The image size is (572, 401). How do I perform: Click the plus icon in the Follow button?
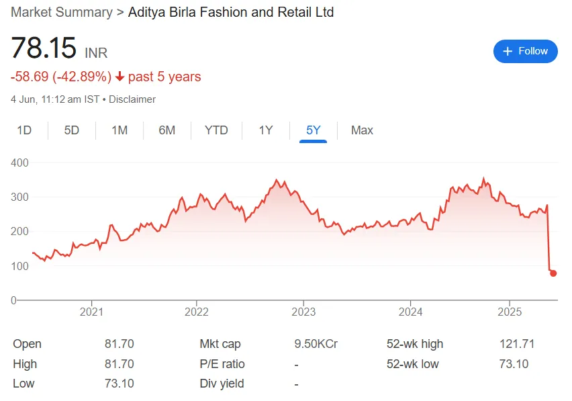tap(508, 51)
